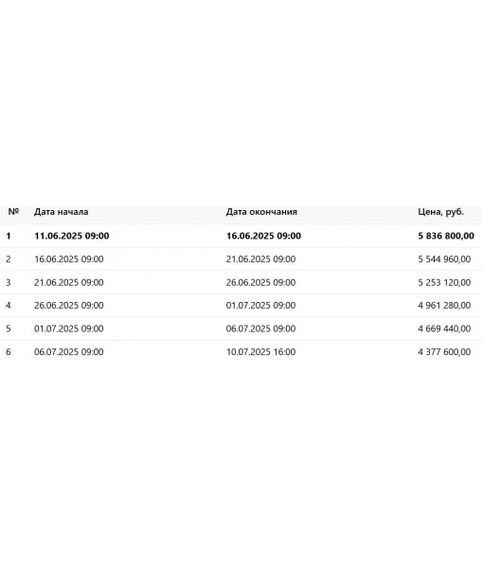Select end date 10.07.2025 16:00
This screenshot has height=568, width=483.
pos(260,352)
